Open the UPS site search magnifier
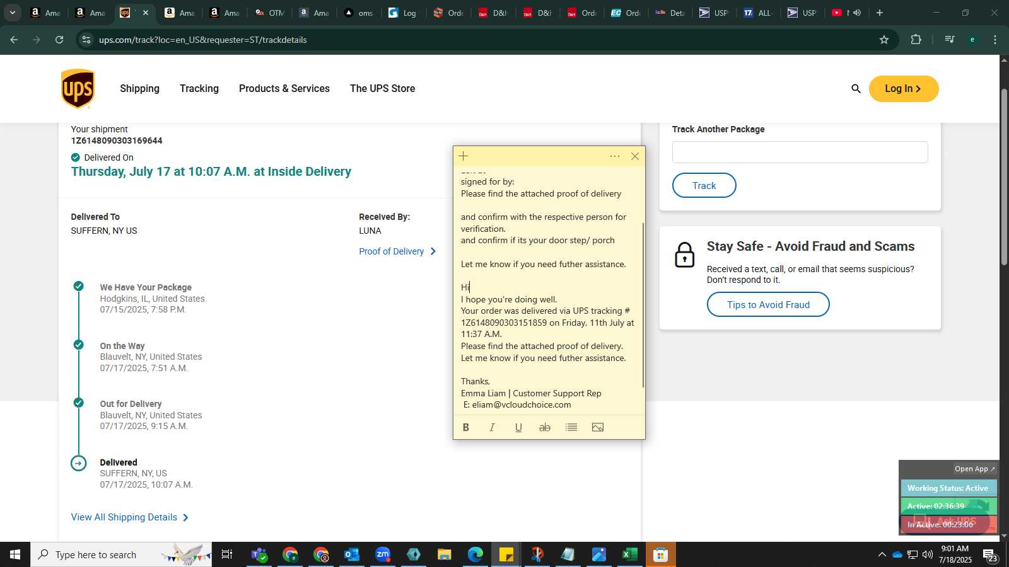This screenshot has width=1009, height=567. click(856, 89)
